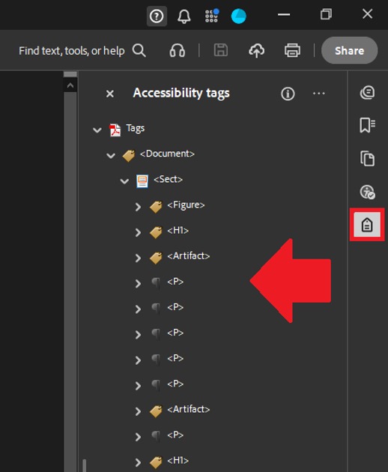Open the page thumbnails panel icon
Image resolution: width=388 pixels, height=472 pixels.
point(368,158)
